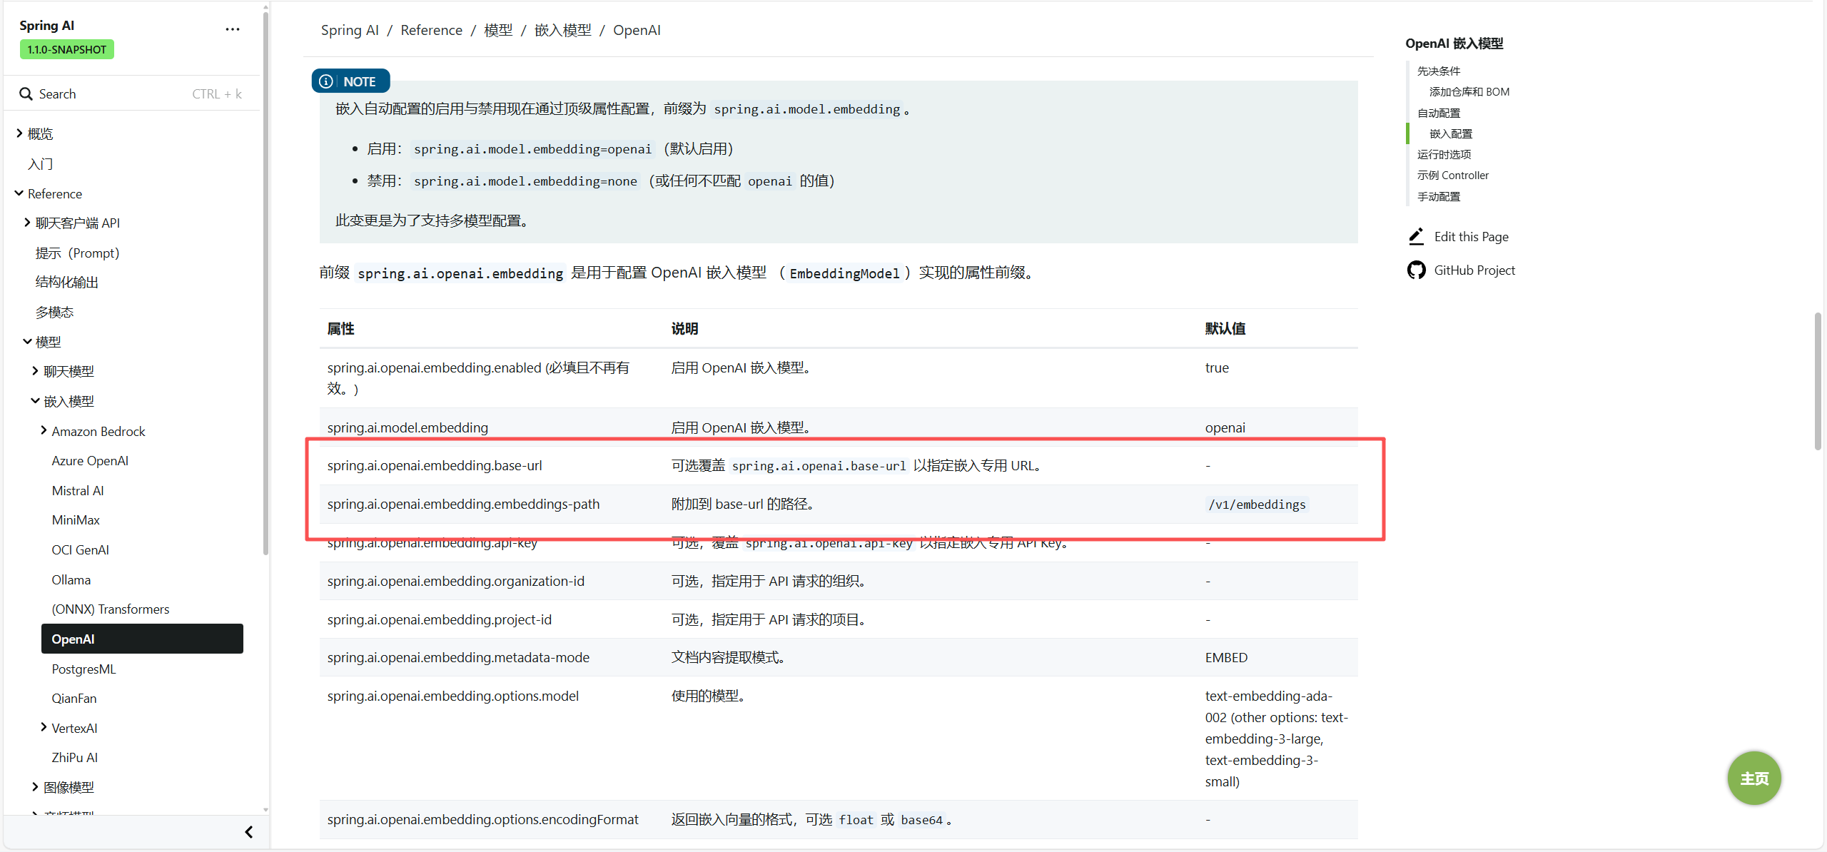Click the 1.1.0-SNAPSHOT version badge
Screen dimensions: 1827x852
pyautogui.click(x=67, y=49)
